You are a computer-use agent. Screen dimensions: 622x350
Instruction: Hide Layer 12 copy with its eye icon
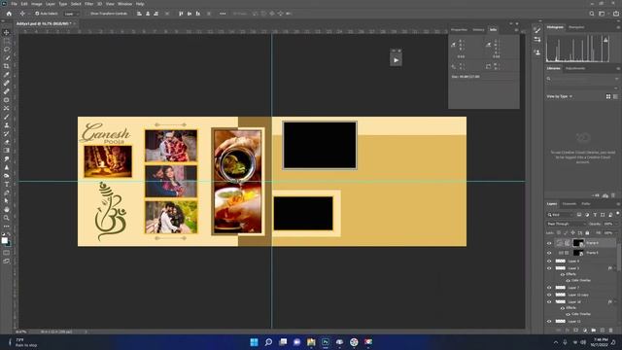(x=549, y=295)
